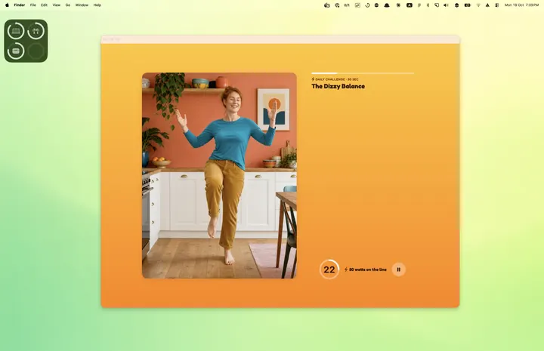
Task: Open the Help menu
Action: (97, 5)
